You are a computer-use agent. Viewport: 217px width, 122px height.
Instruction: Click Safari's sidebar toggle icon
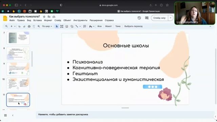16,5
